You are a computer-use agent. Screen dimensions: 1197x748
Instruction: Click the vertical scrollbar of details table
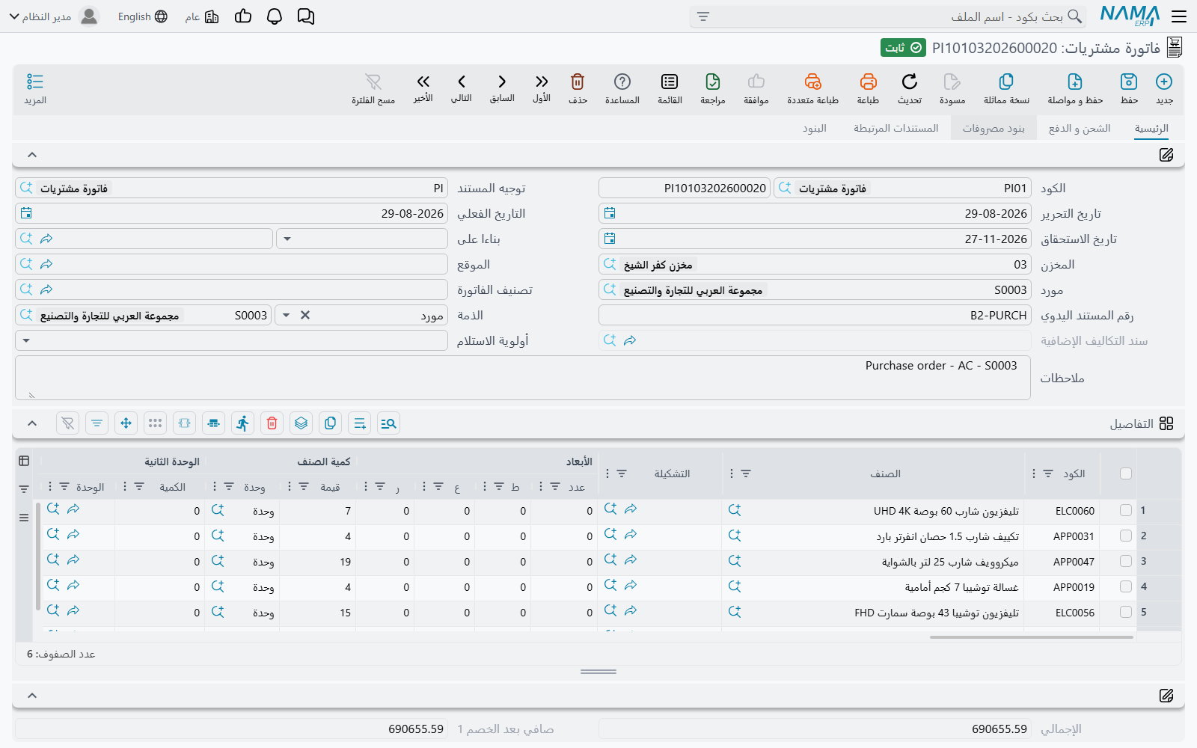coord(38,557)
